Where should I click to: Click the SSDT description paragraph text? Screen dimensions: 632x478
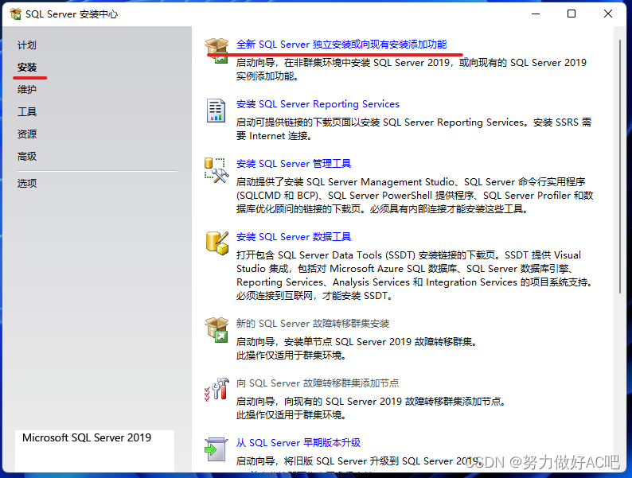click(415, 275)
